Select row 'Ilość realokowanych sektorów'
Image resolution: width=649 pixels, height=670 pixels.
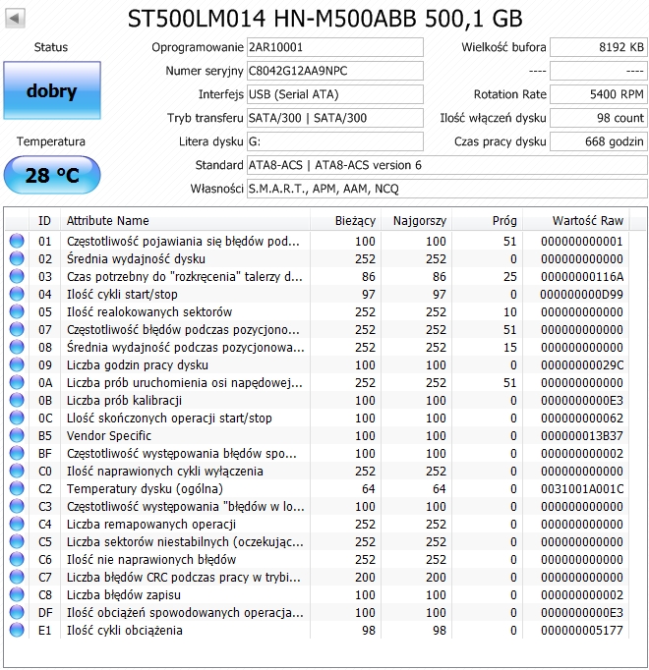click(x=317, y=311)
